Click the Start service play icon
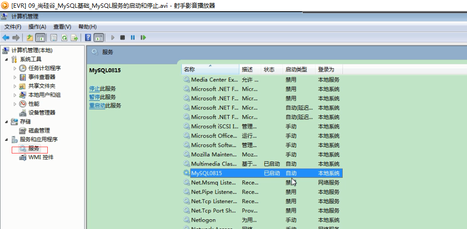Screen dimensions: 467x229 click(x=113, y=38)
